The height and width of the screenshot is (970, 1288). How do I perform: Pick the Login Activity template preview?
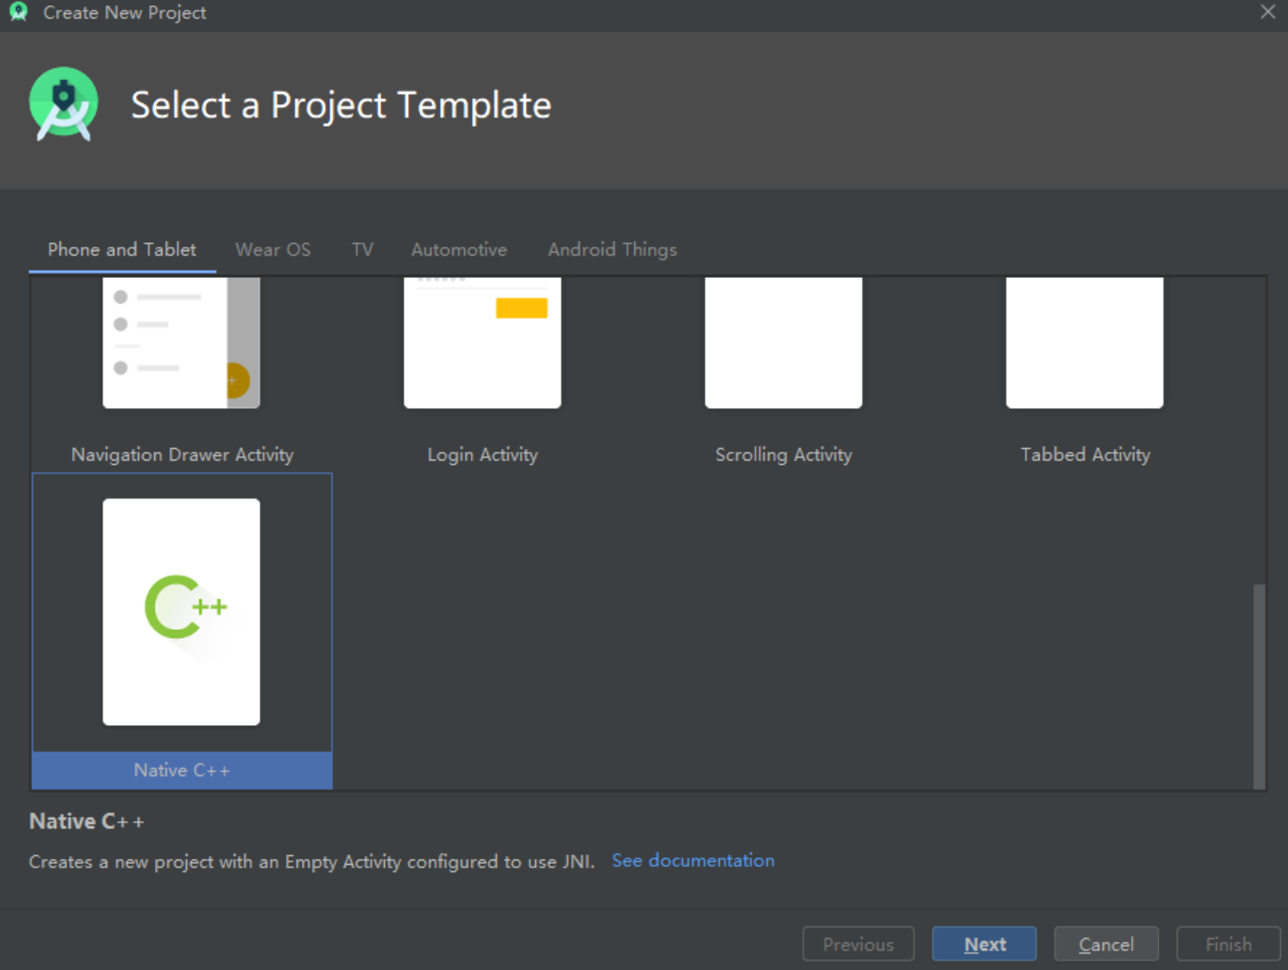(x=482, y=343)
